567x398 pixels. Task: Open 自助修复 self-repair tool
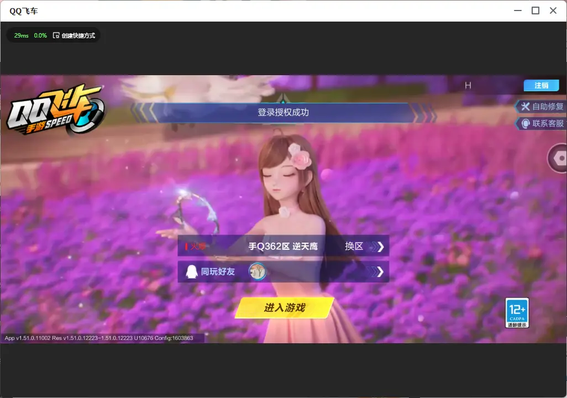pyautogui.click(x=540, y=106)
